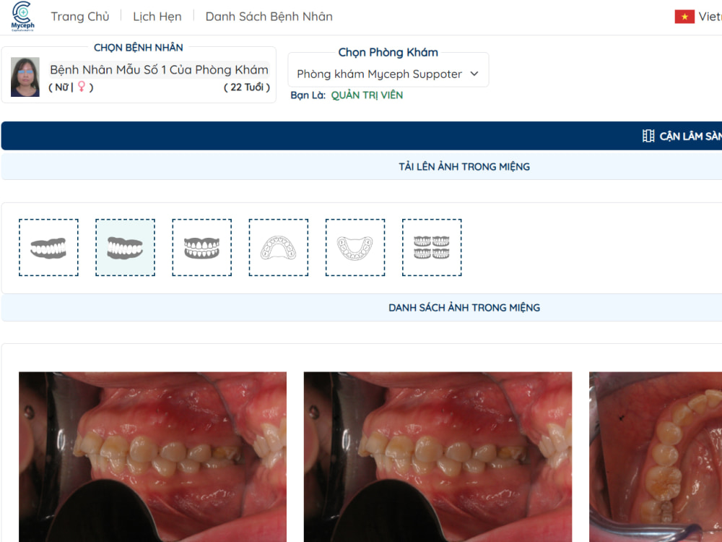Screen dimensions: 722x542
Task: Click the film-strip icon beside CẬN LÂM SÀNG
Action: (648, 136)
